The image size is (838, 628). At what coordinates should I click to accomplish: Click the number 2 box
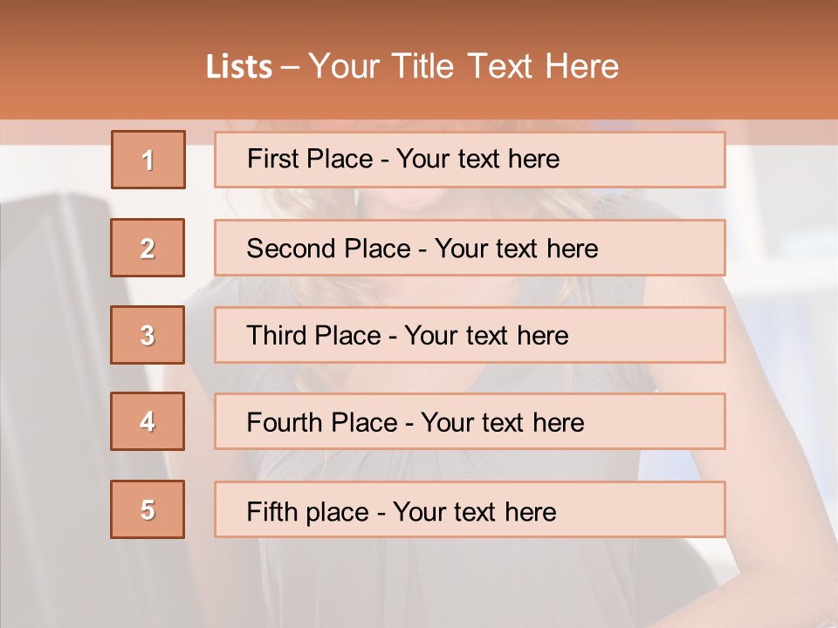pyautogui.click(x=148, y=248)
